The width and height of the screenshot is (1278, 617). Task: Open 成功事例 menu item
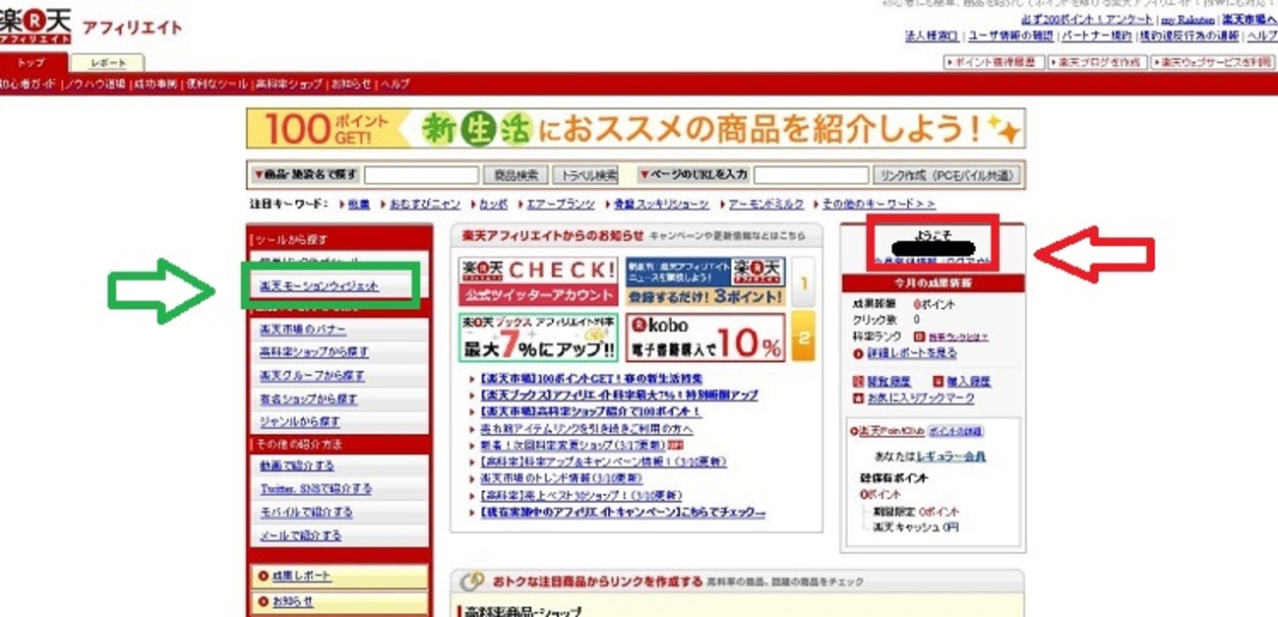point(155,85)
